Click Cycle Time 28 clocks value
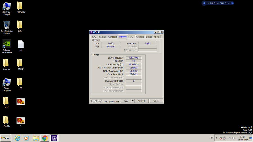 click(x=134, y=74)
